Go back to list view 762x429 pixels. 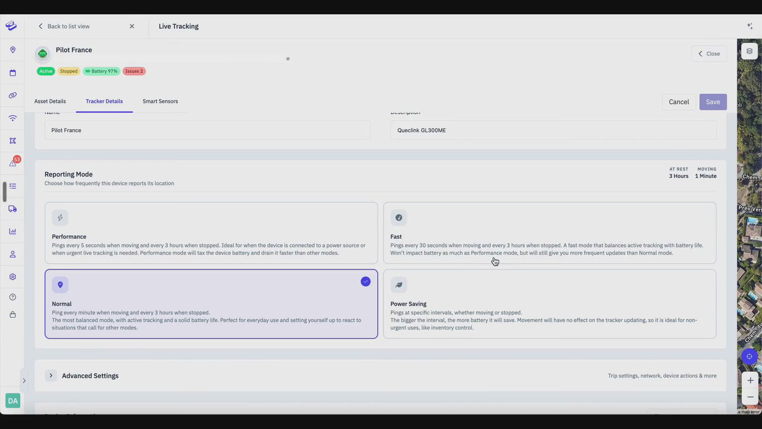point(64,26)
